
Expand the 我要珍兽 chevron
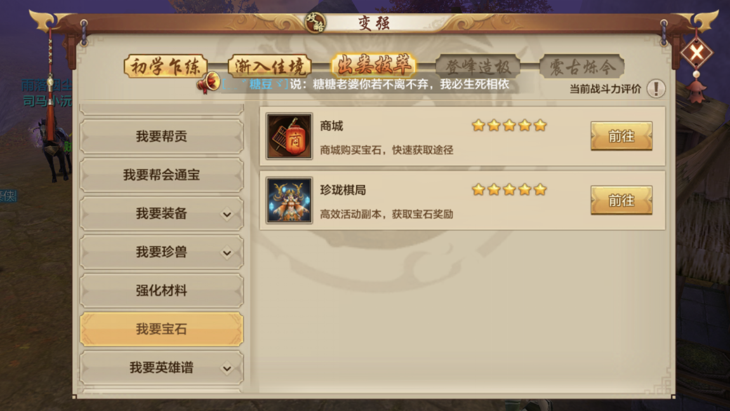(x=227, y=253)
